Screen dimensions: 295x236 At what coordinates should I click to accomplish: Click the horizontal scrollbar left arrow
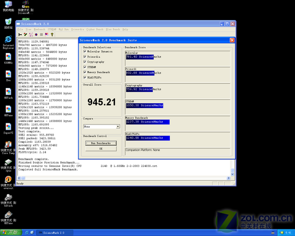(19, 178)
